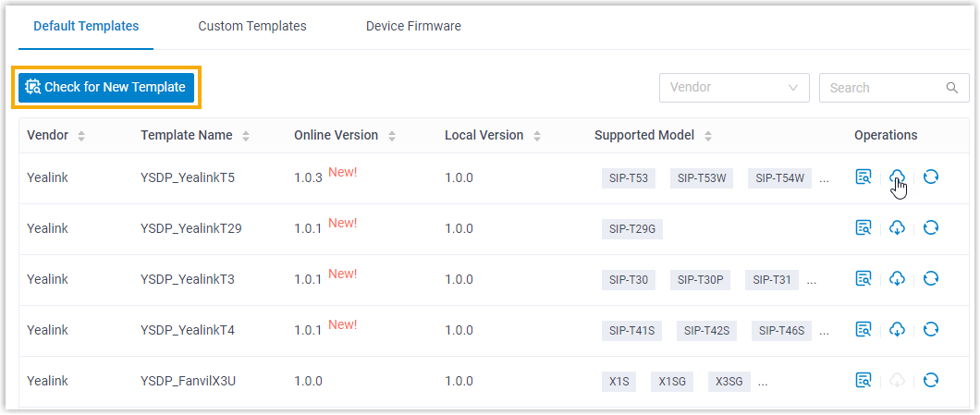The image size is (980, 415).
Task: Sort by Online Version column
Action: pyautogui.click(x=392, y=136)
